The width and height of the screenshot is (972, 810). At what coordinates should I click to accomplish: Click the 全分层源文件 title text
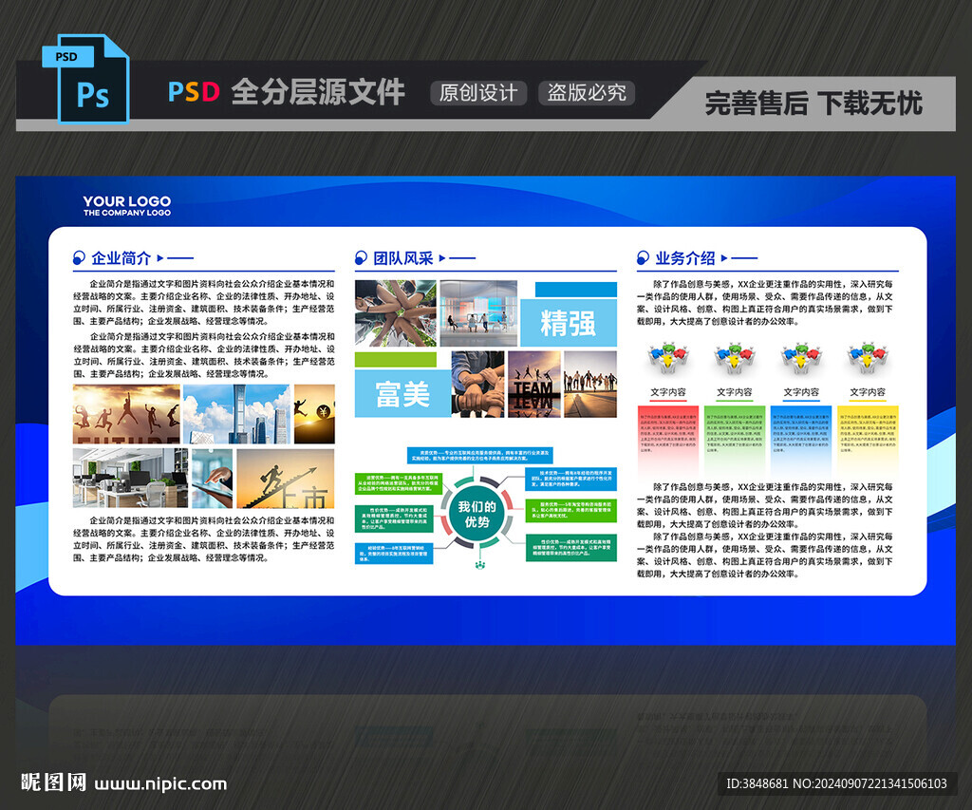318,92
